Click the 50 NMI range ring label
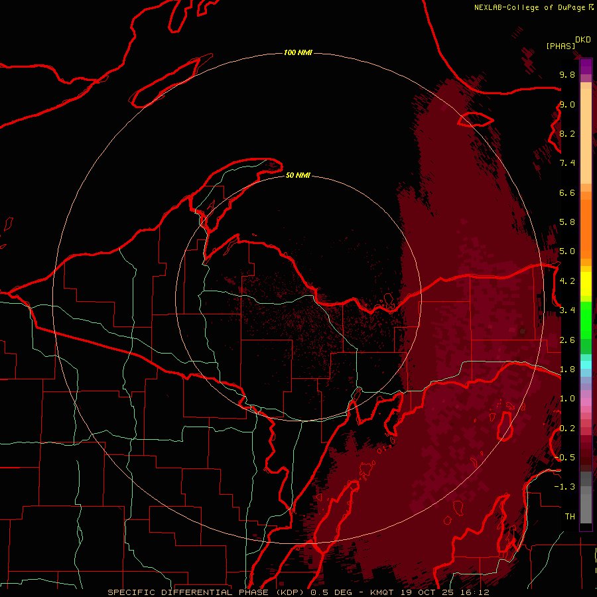Image resolution: width=597 pixels, height=597 pixels. [x=298, y=175]
